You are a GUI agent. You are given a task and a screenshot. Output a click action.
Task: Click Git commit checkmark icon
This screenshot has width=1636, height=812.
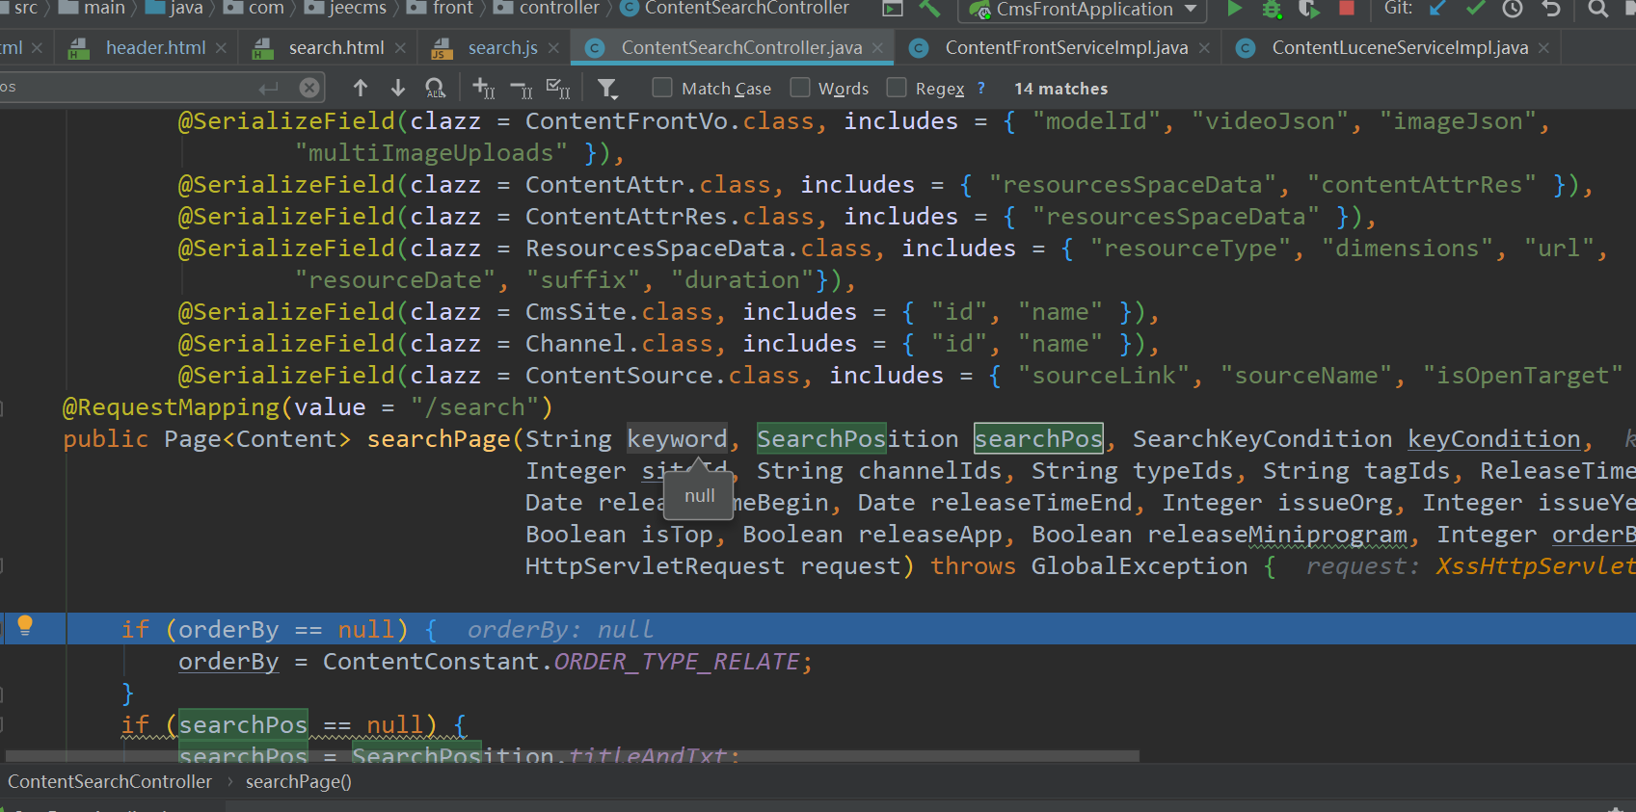tap(1475, 9)
